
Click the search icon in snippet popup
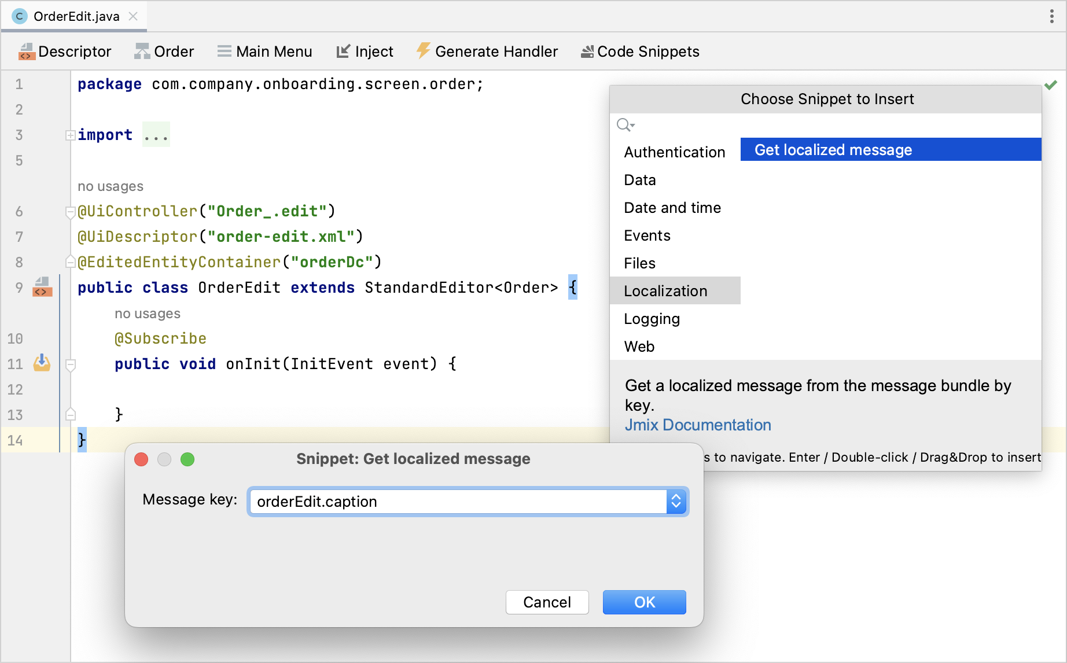(626, 124)
